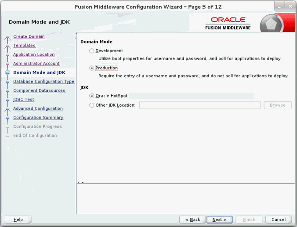Focus the Other JDK Location text field
This screenshot has height=227, width=297.
point(200,105)
